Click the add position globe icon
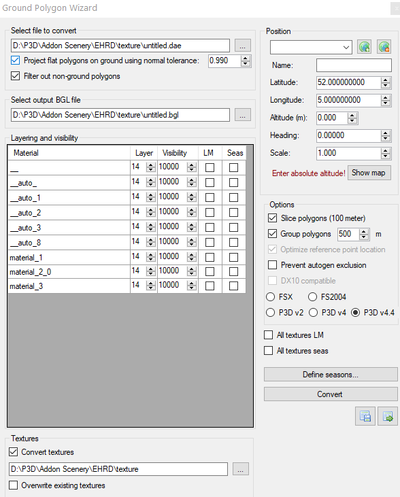Viewport: 400px width, 497px height. [364, 47]
